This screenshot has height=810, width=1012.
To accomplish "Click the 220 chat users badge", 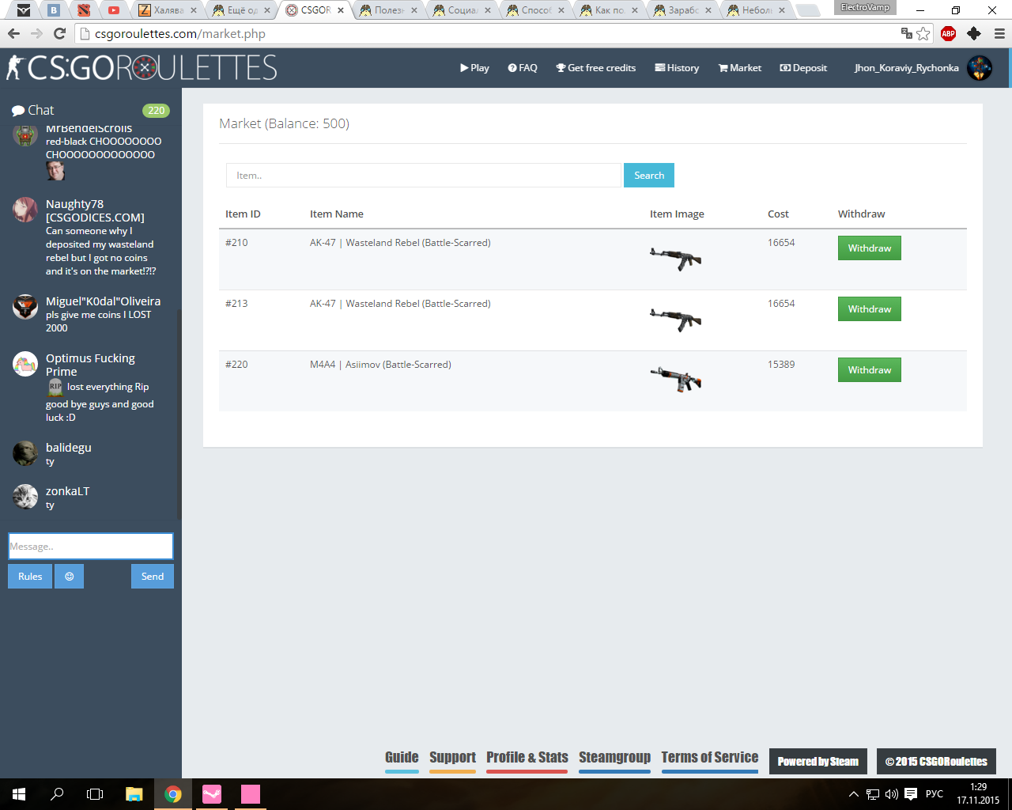I will (x=156, y=111).
